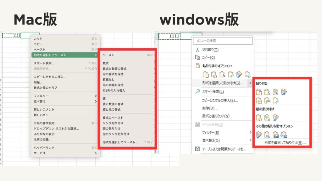Click the Transpose icon under 貼り付けのオプション
The image size is (322, 181).
point(230,74)
